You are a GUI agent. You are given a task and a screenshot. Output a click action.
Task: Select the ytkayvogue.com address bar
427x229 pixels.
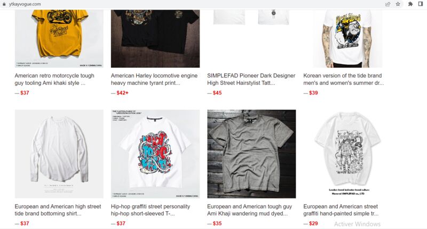click(x=191, y=4)
